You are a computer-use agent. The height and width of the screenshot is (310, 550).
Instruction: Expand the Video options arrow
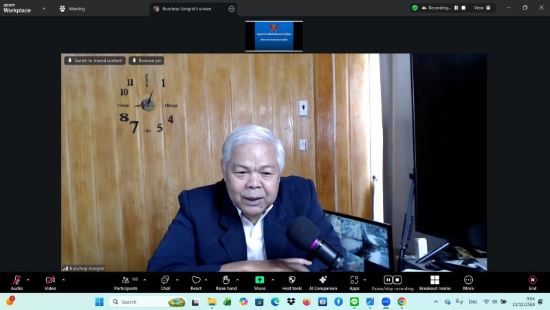tap(63, 280)
